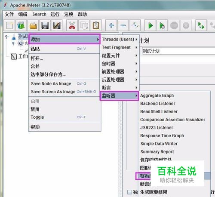Expand the 前置处理器 submenu
215x197 pixels.
tap(120, 71)
